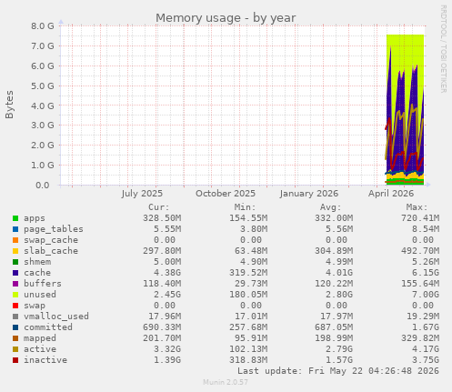Click the shmem dark green swatch
Screen dimensions: 452x392
click(15, 262)
